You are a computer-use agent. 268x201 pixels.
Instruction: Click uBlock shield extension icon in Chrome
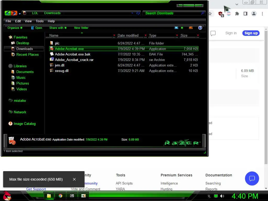tap(221, 14)
